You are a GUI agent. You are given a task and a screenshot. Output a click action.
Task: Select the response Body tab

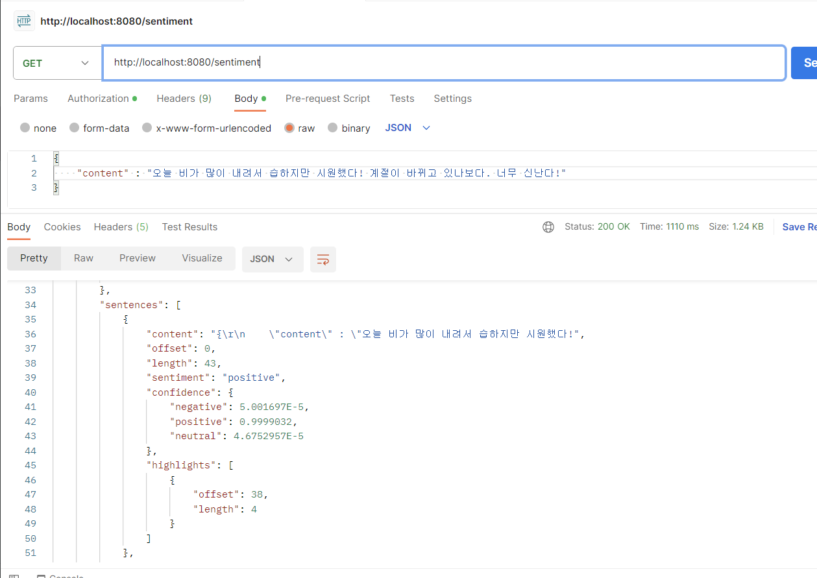19,227
